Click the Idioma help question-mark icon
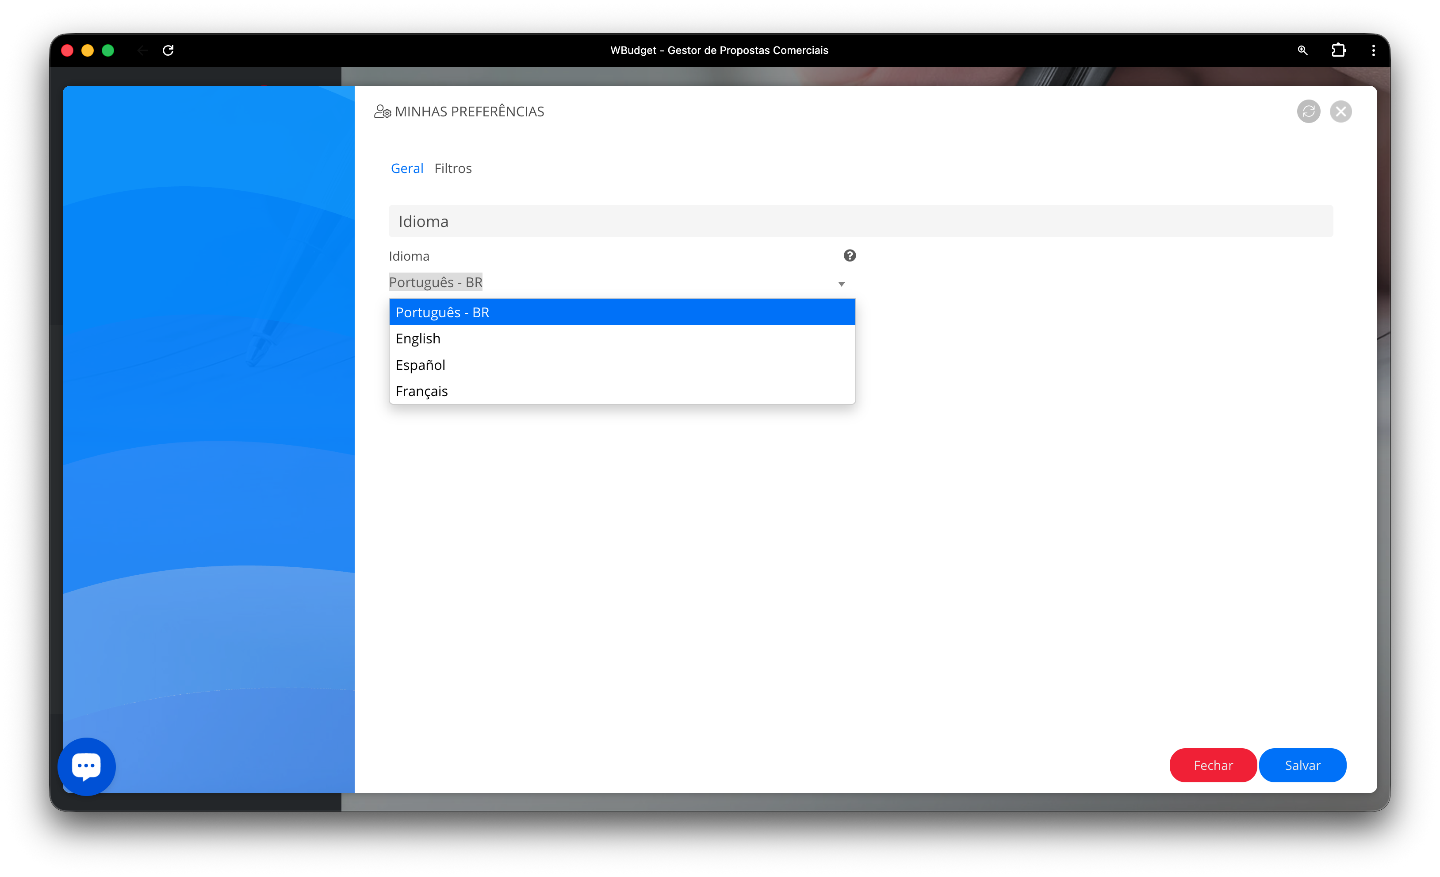 pyautogui.click(x=849, y=255)
